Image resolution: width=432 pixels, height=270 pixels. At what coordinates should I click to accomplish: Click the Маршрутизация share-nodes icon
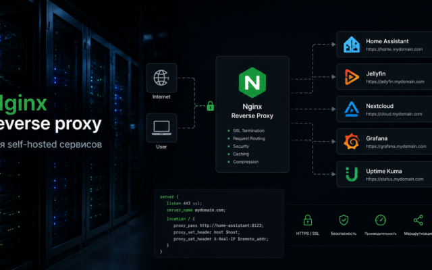418,220
